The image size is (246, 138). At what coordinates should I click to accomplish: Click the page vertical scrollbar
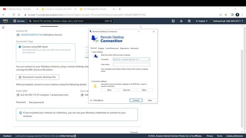pos(242,88)
